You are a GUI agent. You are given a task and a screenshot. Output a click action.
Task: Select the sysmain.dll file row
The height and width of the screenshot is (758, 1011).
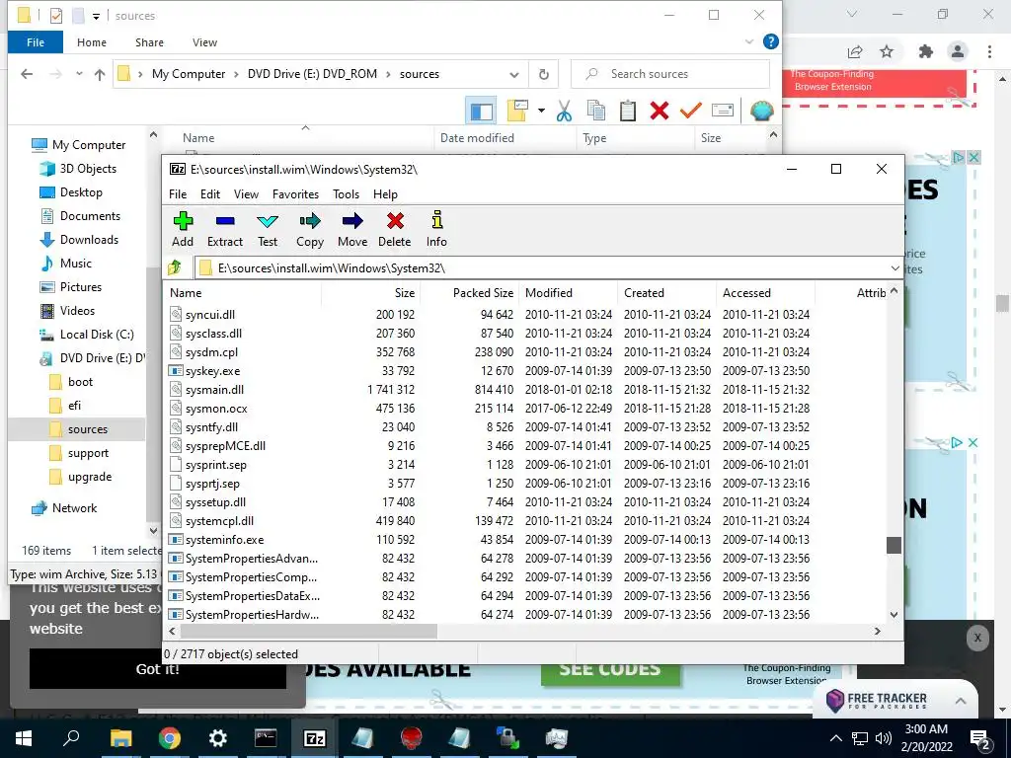pyautogui.click(x=490, y=389)
